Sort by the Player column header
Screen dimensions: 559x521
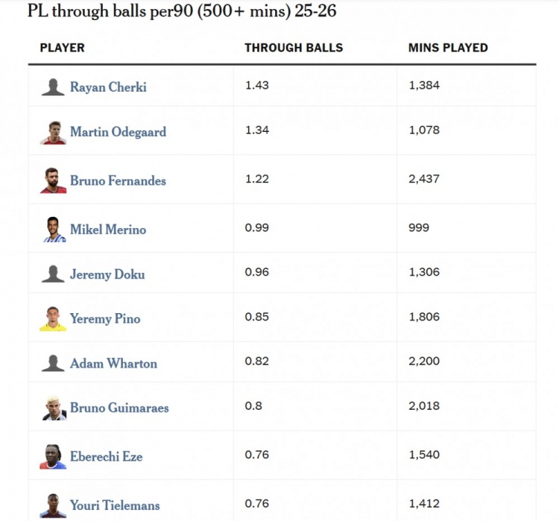pos(62,48)
